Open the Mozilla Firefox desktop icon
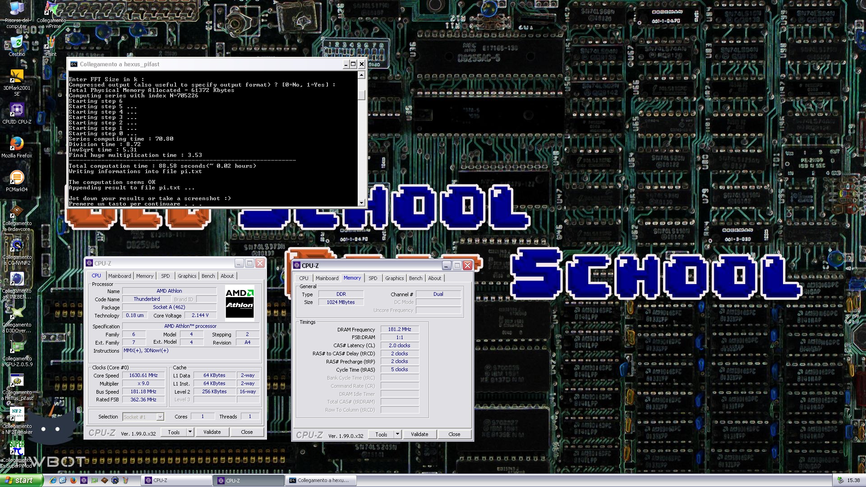Image resolution: width=866 pixels, height=487 pixels. click(17, 147)
